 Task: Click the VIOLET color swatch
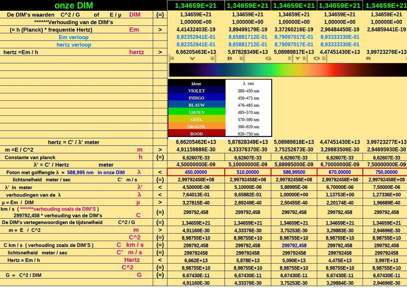click(x=196, y=91)
